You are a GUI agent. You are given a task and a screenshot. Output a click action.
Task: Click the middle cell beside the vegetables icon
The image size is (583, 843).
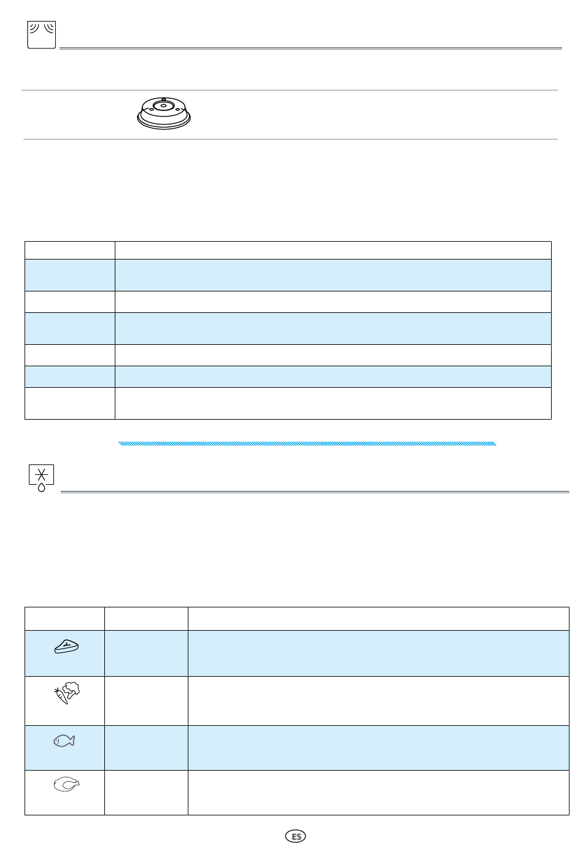[146, 701]
